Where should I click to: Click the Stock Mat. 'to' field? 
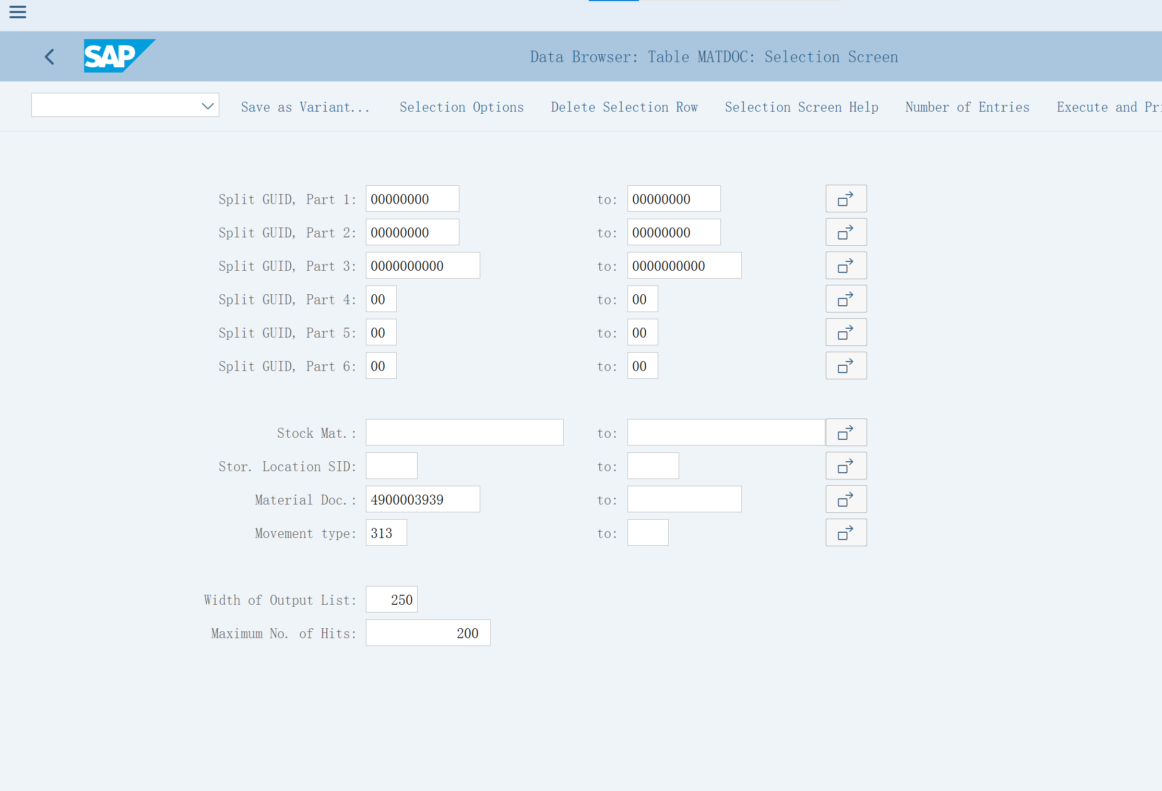[x=726, y=433]
